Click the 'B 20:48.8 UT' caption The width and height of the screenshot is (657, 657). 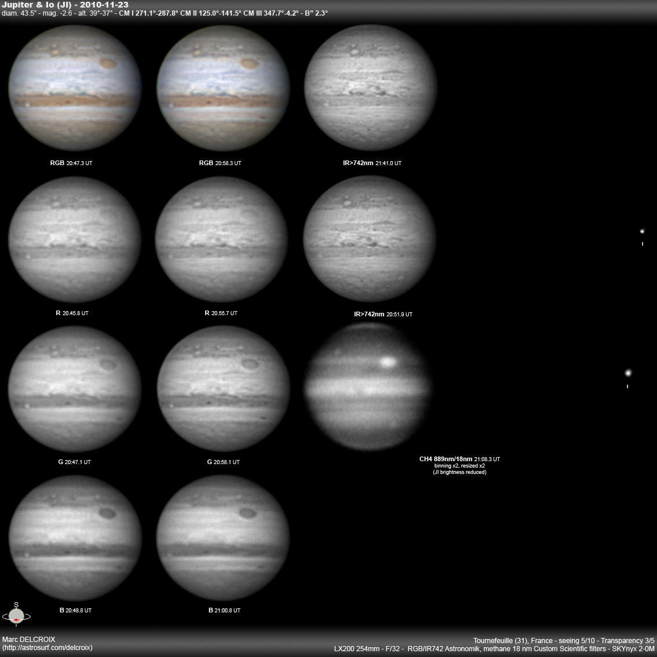click(x=75, y=611)
